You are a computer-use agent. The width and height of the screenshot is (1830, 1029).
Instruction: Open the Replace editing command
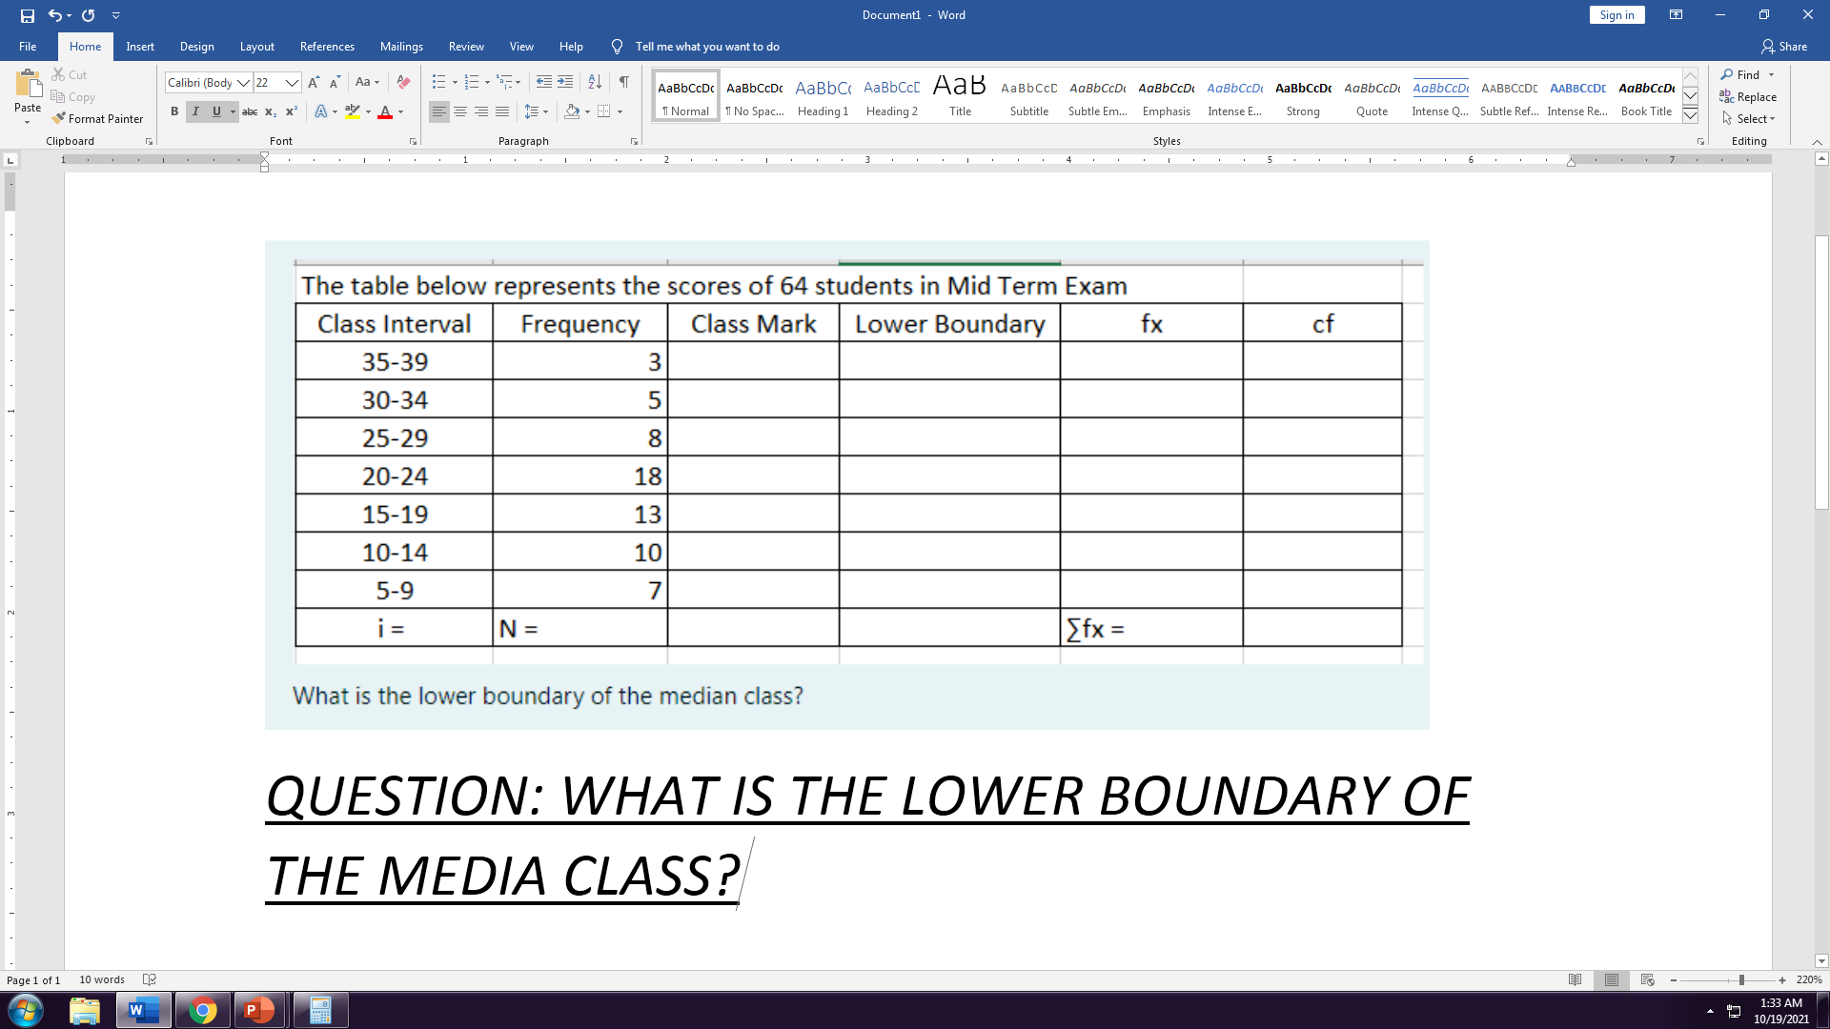(x=1754, y=96)
